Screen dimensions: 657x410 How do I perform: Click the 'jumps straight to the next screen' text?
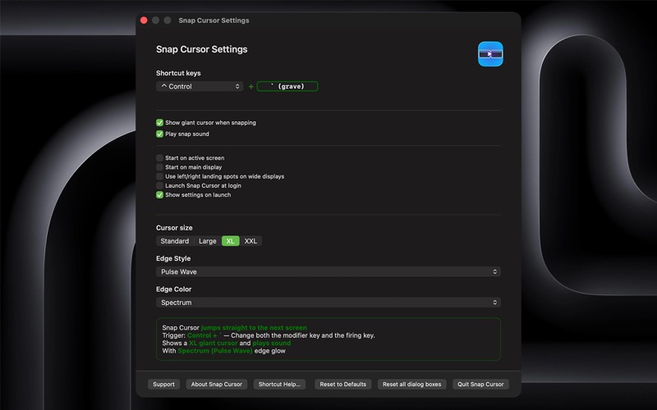pyautogui.click(x=254, y=327)
